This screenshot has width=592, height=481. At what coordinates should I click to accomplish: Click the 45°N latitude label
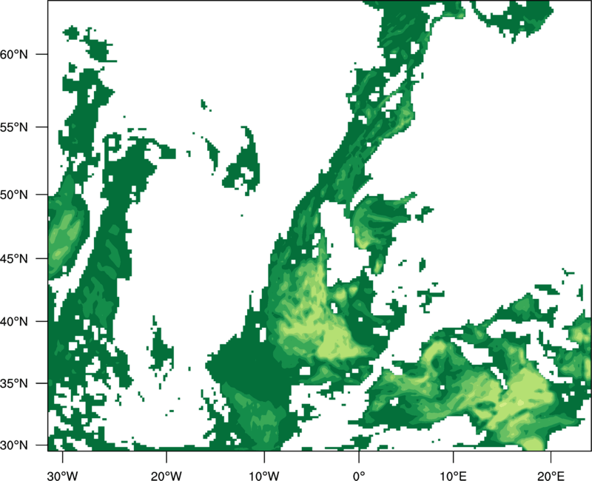[14, 258]
